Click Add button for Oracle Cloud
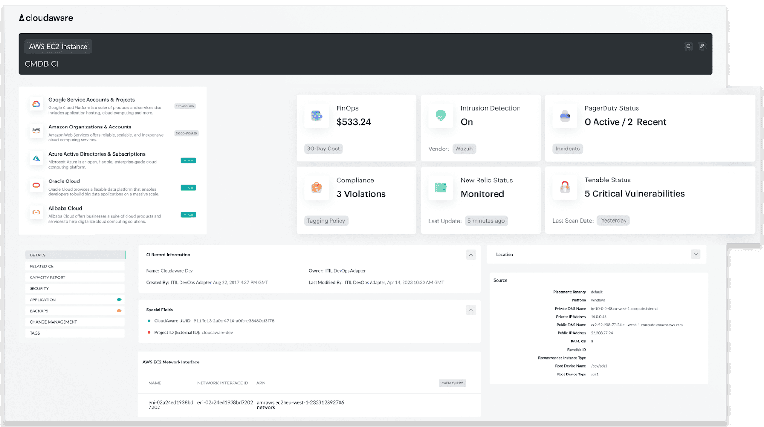This screenshot has width=764, height=427. pos(189,188)
